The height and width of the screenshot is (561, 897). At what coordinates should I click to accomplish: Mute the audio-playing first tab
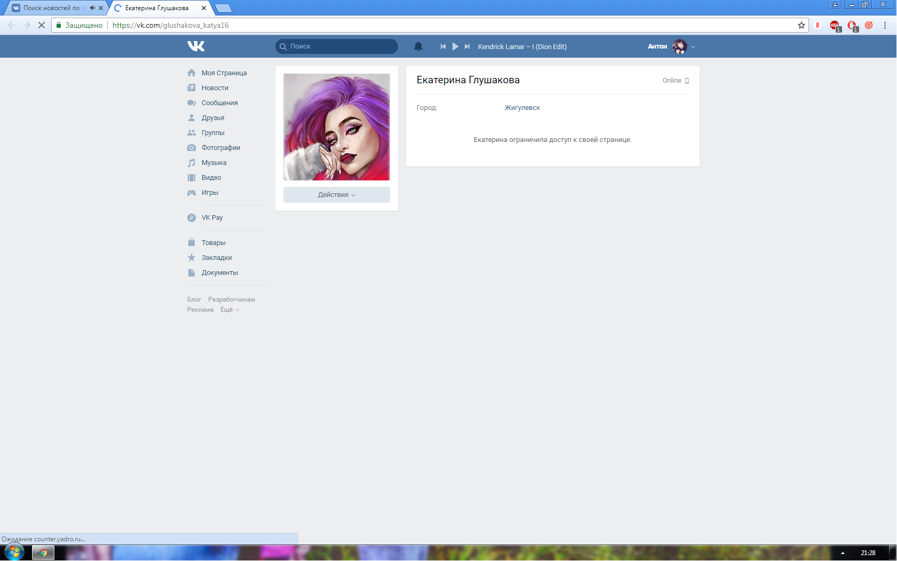[92, 8]
